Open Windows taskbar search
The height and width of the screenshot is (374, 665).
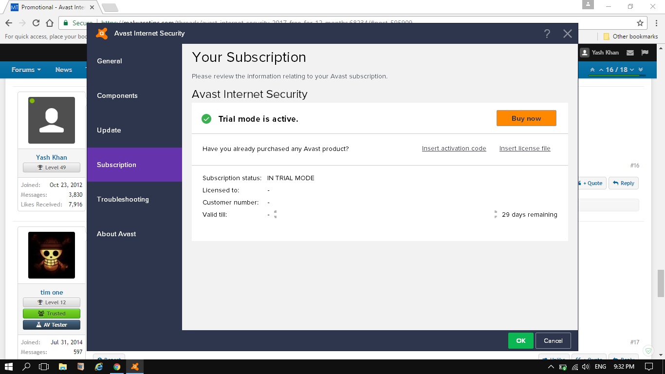click(x=27, y=367)
